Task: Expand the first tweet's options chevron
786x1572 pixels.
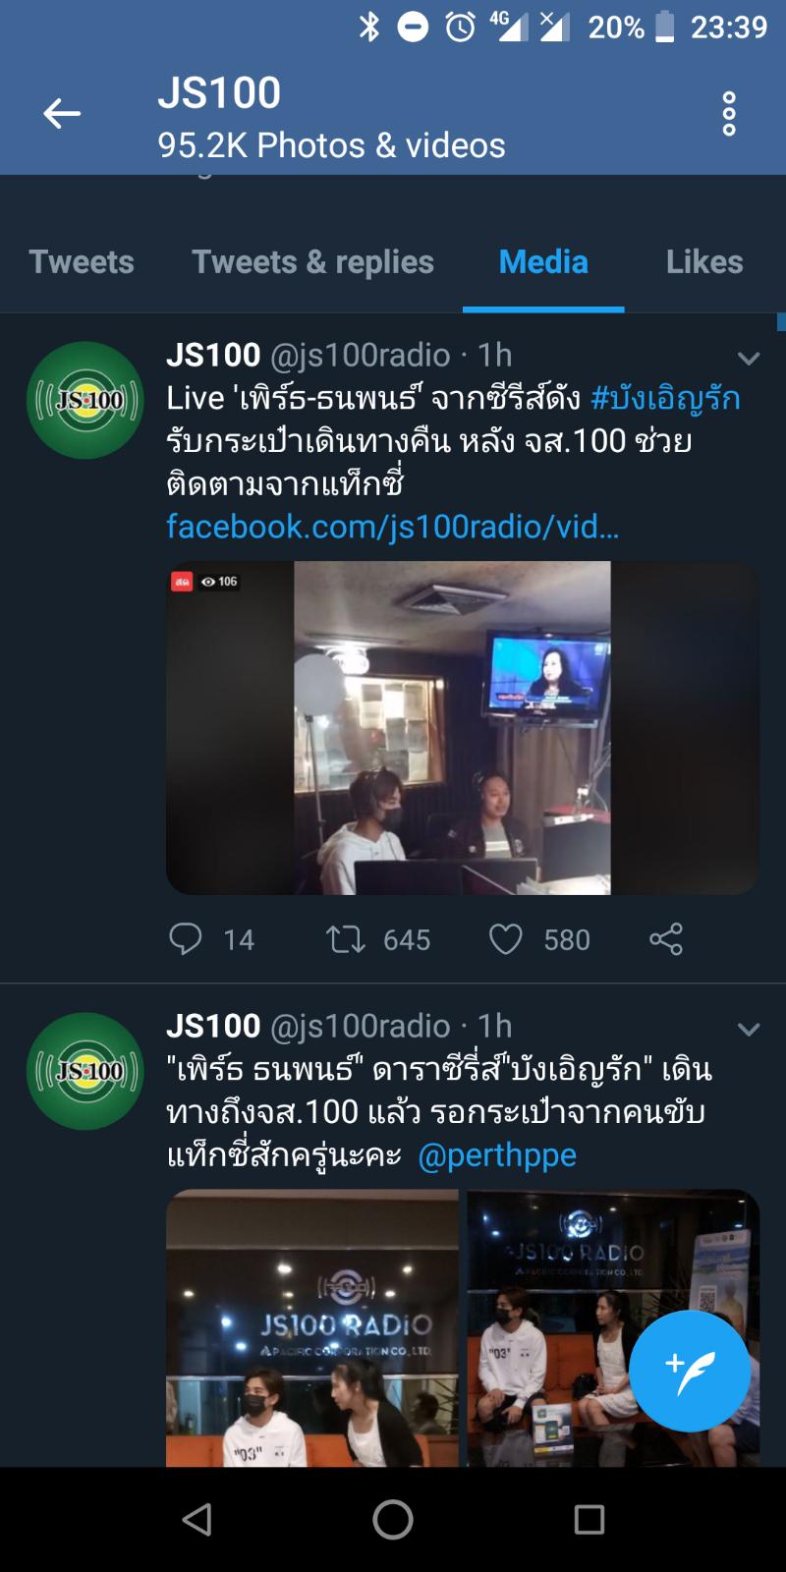Action: tap(749, 359)
